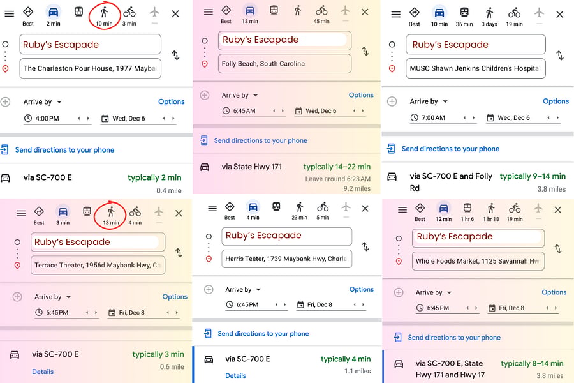Step forward the 4:00 PM arrival time
The height and width of the screenshot is (383, 574).
(88, 118)
